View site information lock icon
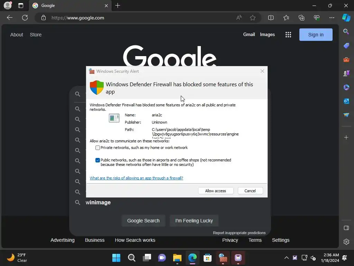Image resolution: width=354 pixels, height=266 pixels. coord(44,18)
